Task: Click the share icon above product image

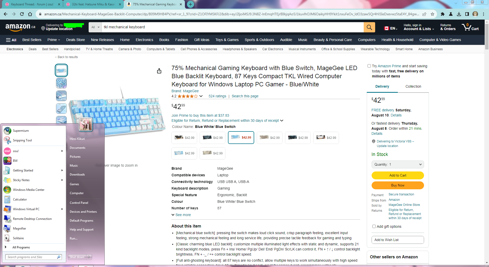Action: 159,71
